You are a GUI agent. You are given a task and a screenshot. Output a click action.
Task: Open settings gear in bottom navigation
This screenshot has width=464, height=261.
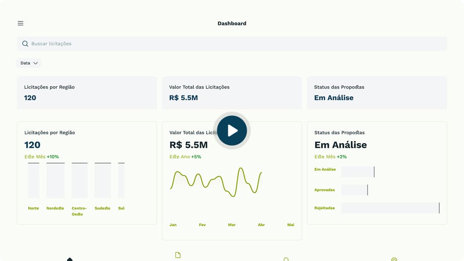[x=394, y=259]
